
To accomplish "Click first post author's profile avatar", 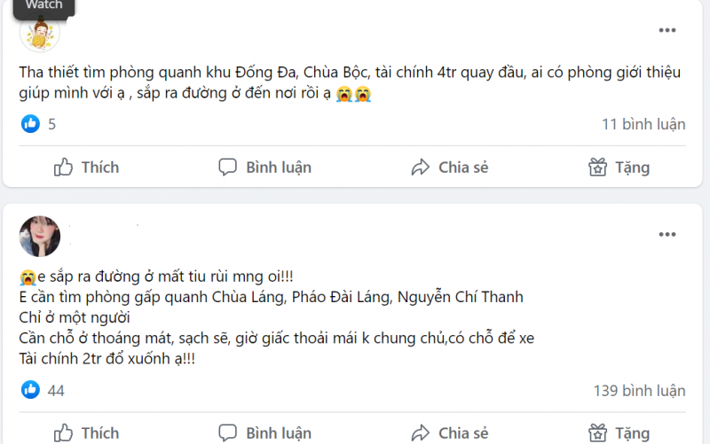I will (x=40, y=35).
